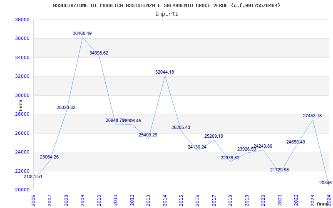Click the 2009 x-axis year label
333x208 pixels.
(x=82, y=200)
